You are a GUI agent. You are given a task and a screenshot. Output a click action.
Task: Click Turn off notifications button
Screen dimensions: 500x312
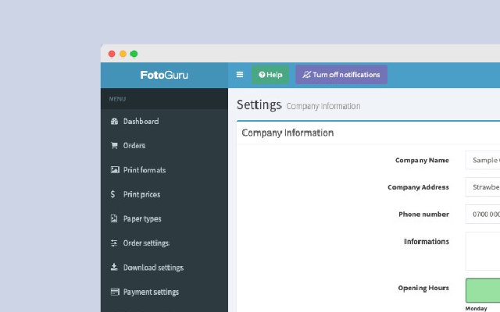341,75
